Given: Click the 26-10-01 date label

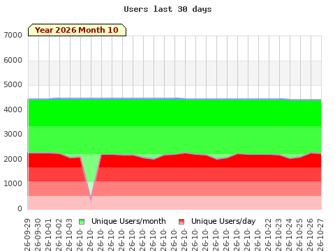Looking at the screenshot, I should (48, 235).
